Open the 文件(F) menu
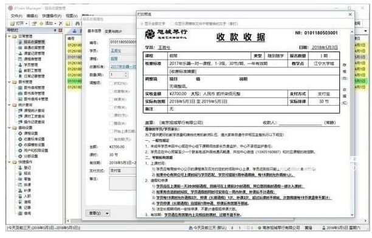Viewport: 372px width, 238px height. point(16,16)
